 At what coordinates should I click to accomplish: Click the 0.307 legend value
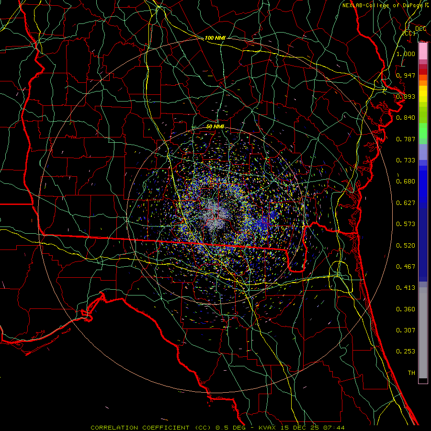[406, 330]
